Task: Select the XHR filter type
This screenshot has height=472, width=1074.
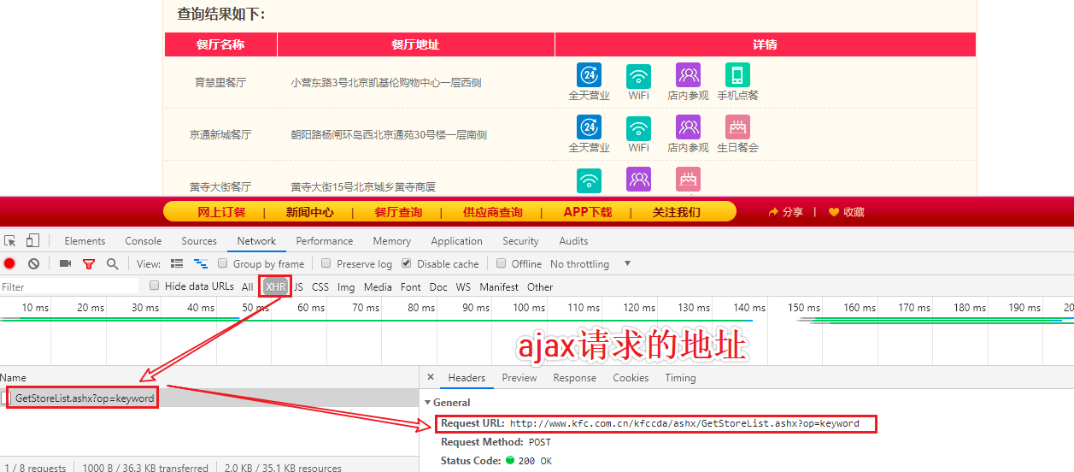Action: (275, 287)
